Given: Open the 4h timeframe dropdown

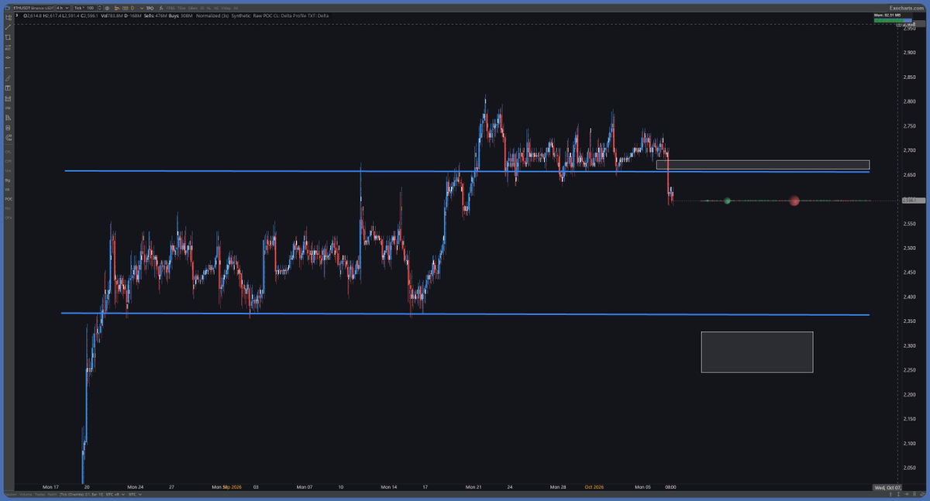Looking at the screenshot, I should pyautogui.click(x=63, y=8).
